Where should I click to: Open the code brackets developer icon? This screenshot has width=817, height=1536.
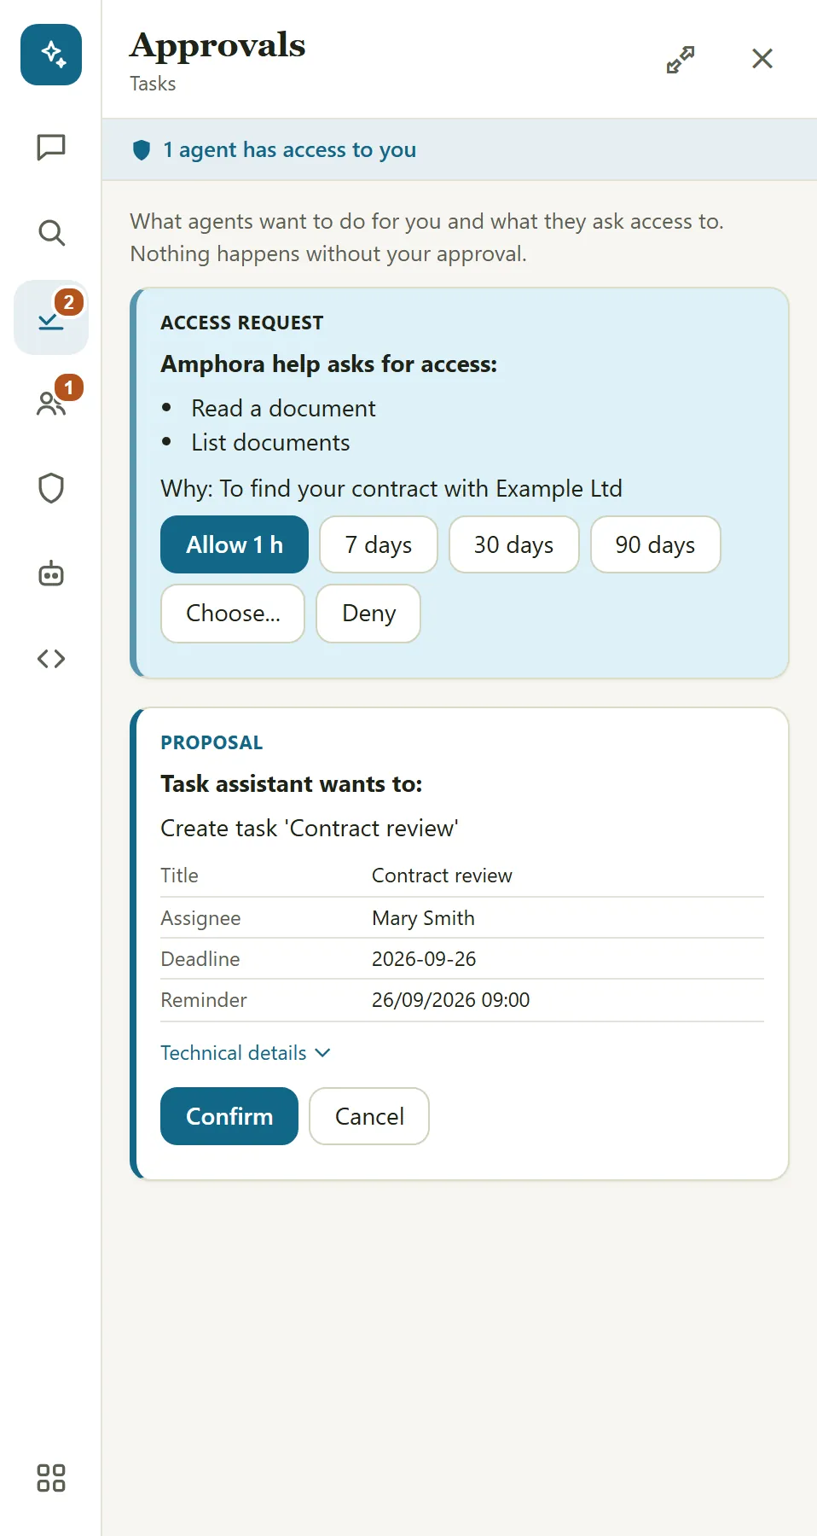coord(51,659)
